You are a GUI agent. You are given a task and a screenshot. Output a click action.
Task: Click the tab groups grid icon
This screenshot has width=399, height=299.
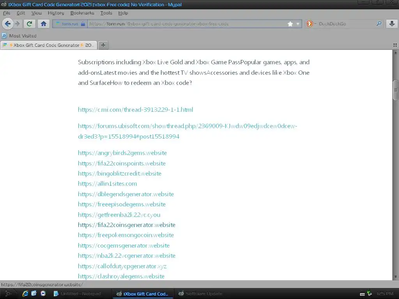click(395, 45)
